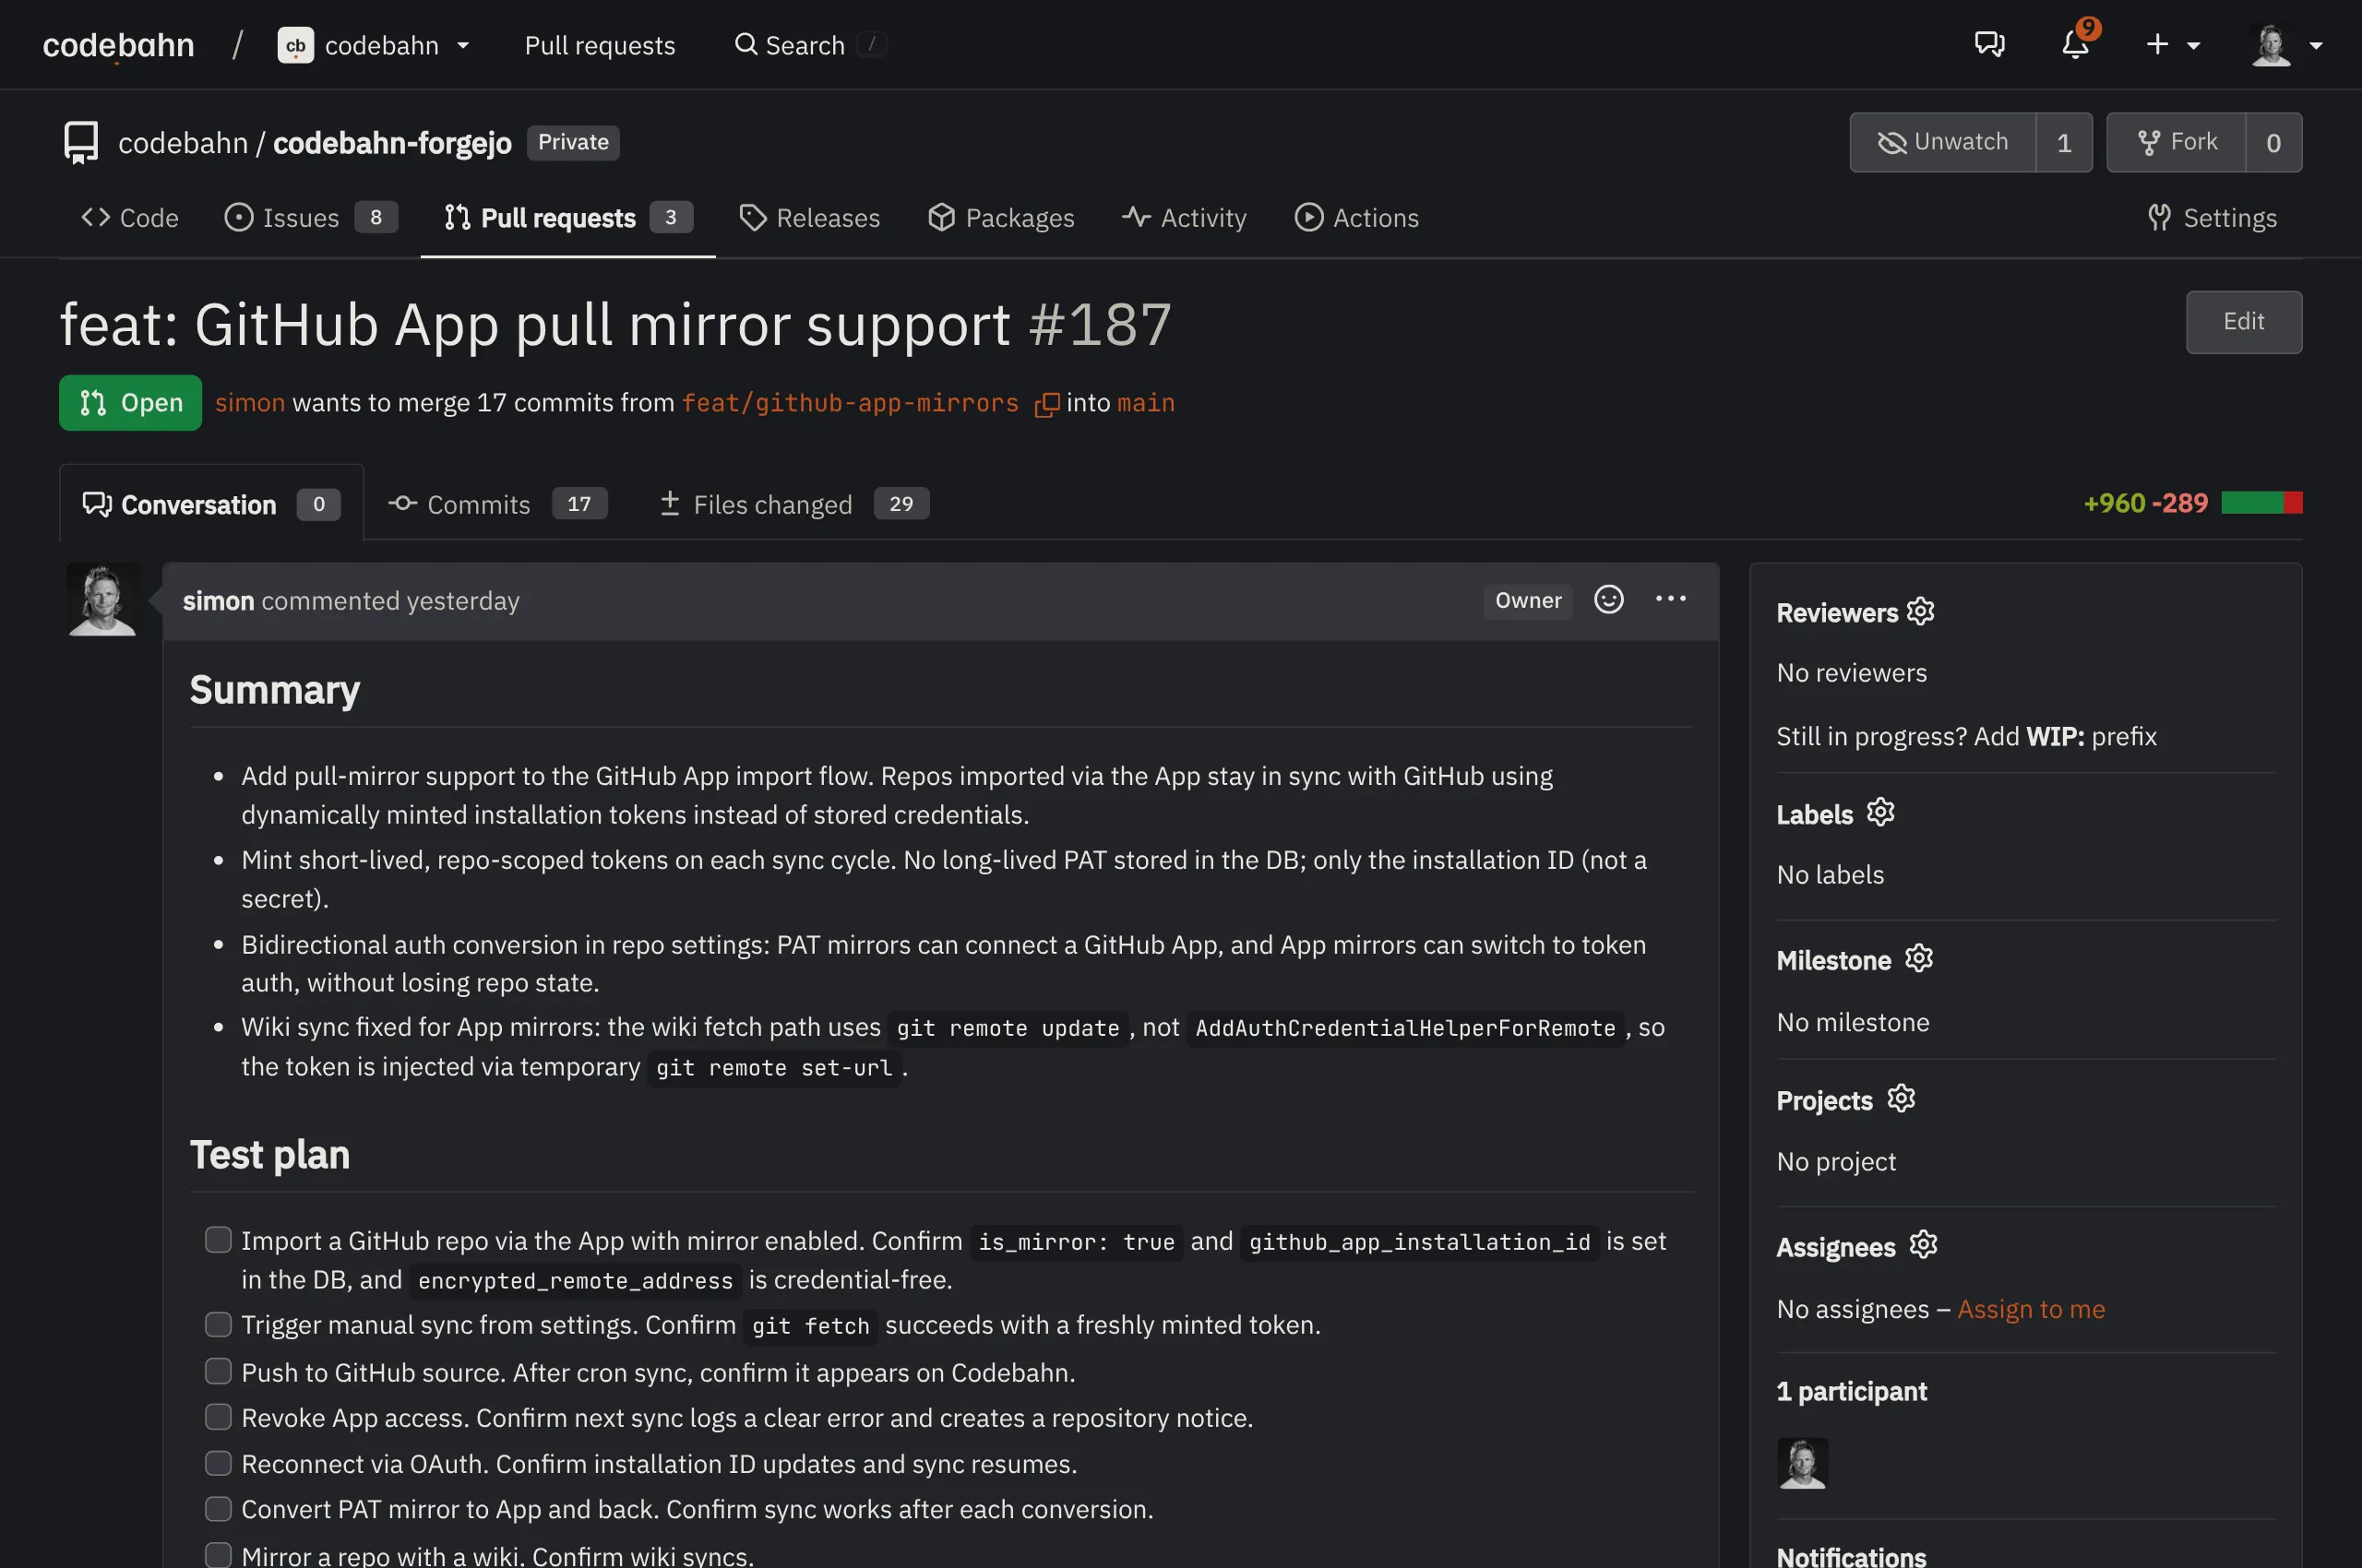The width and height of the screenshot is (2362, 1568).
Task: Open the feat/github-app-mirrors branch link
Action: pyautogui.click(x=850, y=402)
